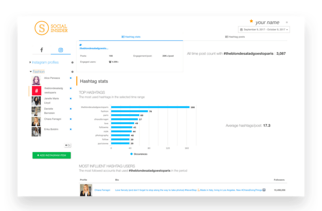Click Add Instagram Item button
This screenshot has height=211, width=322.
point(52,155)
